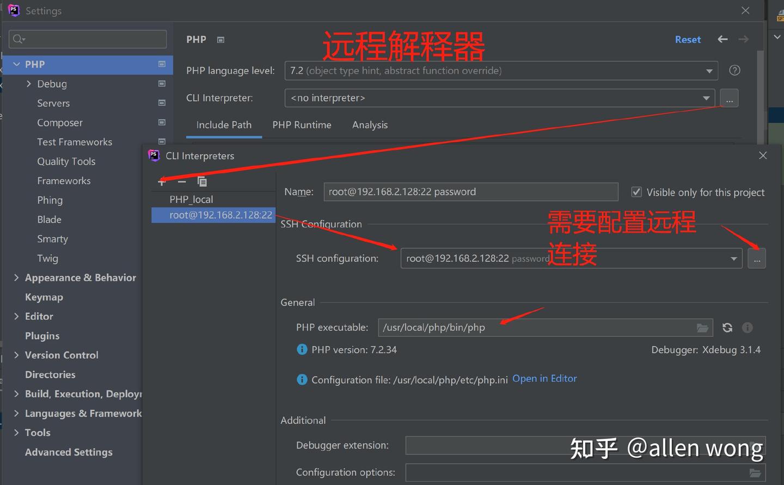
Task: Open PHP language level dropdown
Action: point(709,71)
